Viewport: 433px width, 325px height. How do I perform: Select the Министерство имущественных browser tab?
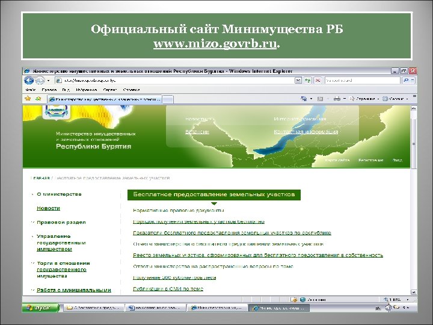click(105, 99)
